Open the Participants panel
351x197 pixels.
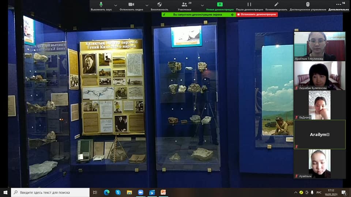pyautogui.click(x=184, y=5)
